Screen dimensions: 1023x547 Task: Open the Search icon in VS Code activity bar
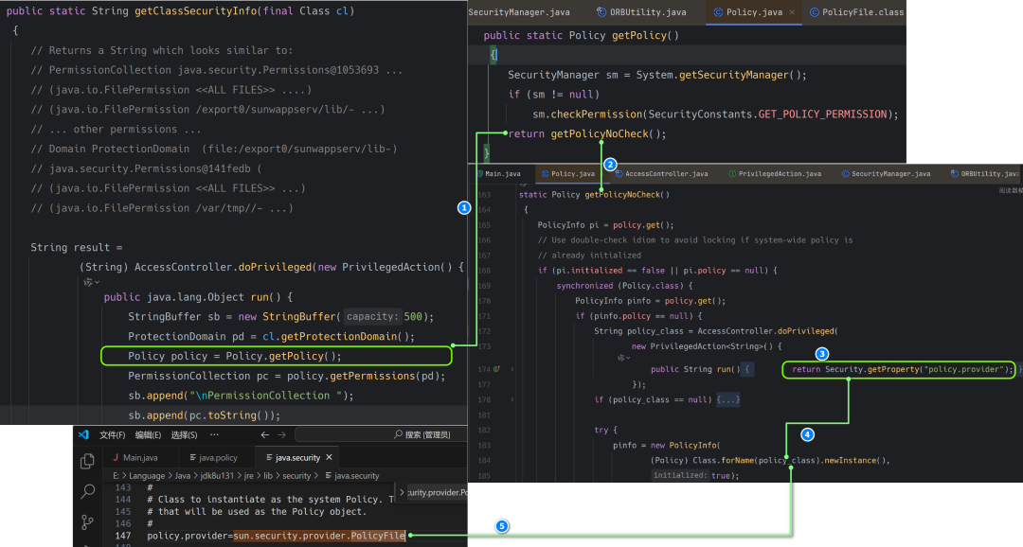click(87, 491)
